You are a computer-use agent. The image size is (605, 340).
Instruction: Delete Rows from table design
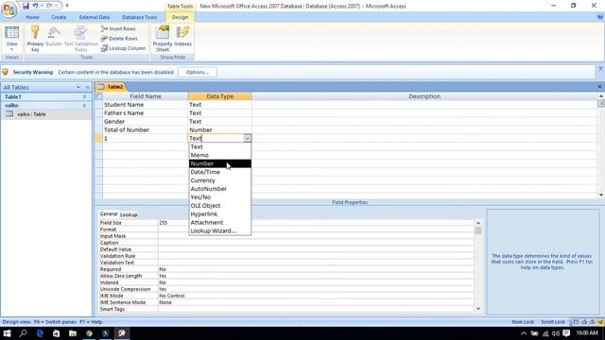pyautogui.click(x=119, y=39)
